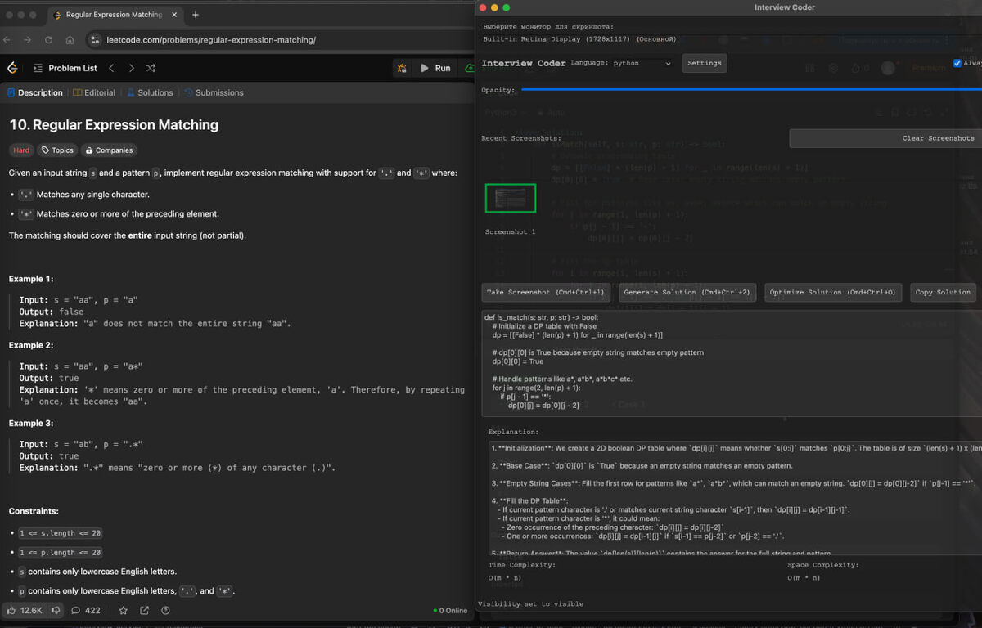Pick a random problem with shuffle icon
982x628 pixels.
click(151, 68)
